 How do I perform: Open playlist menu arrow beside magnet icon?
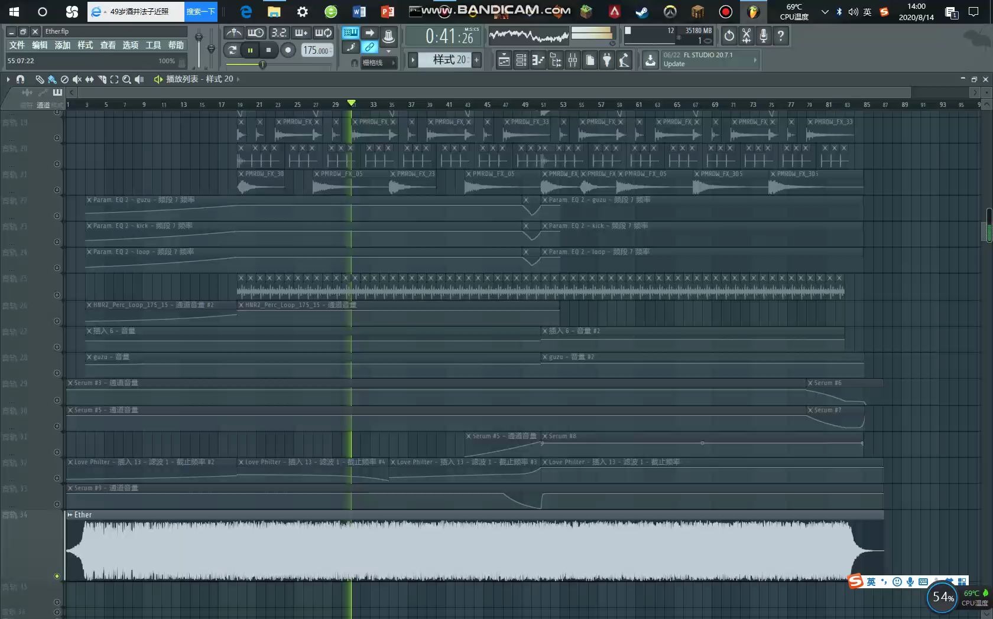[8, 79]
